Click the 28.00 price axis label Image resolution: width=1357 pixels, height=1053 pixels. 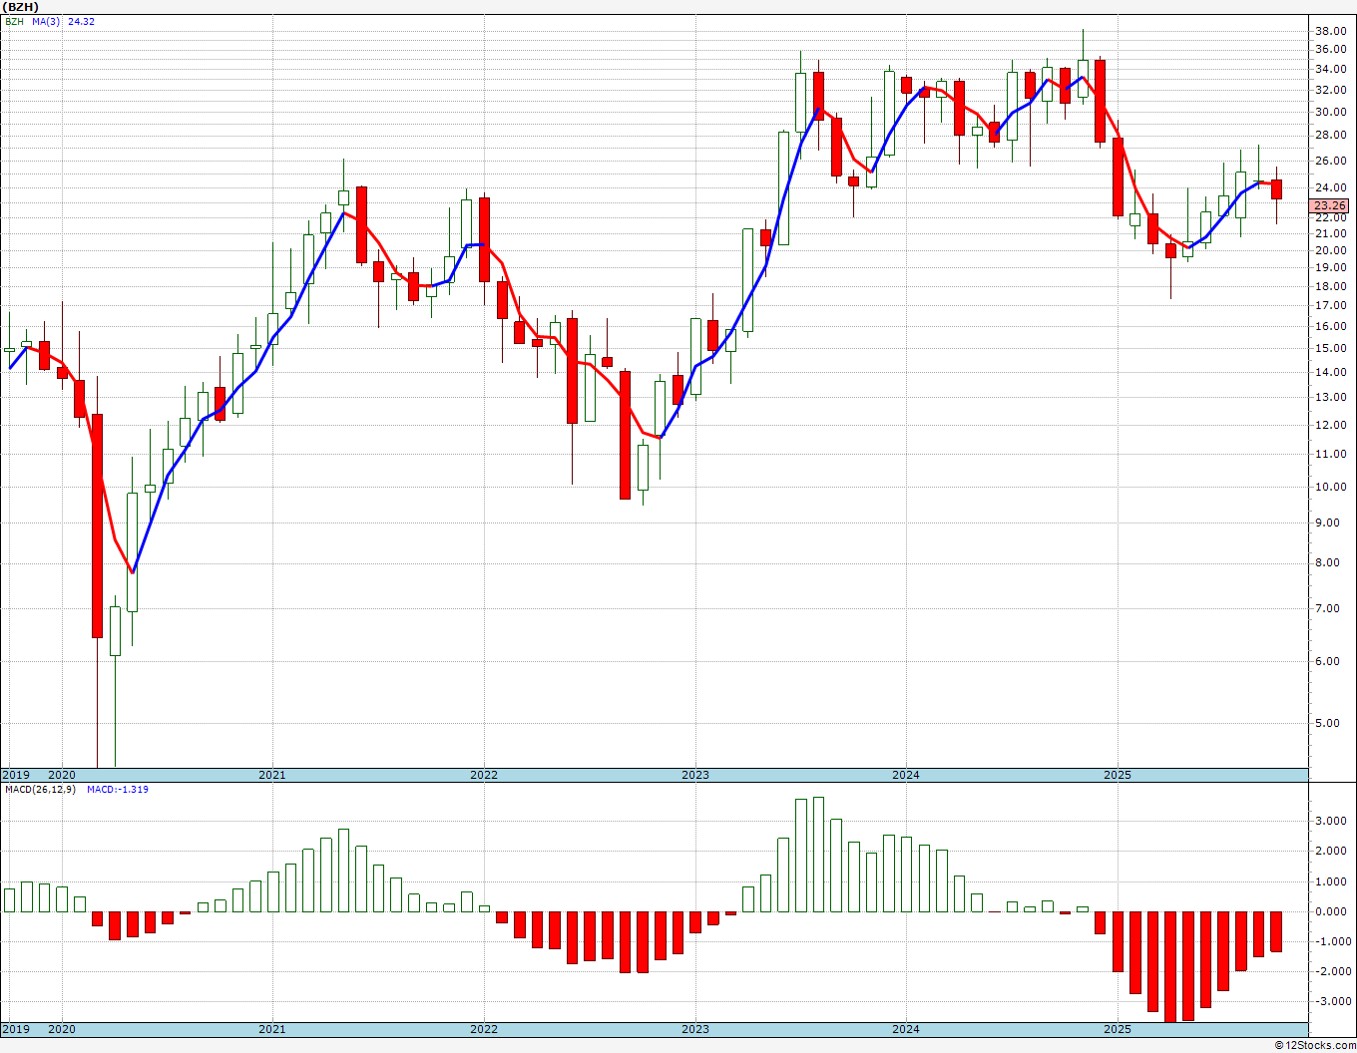[x=1331, y=135]
